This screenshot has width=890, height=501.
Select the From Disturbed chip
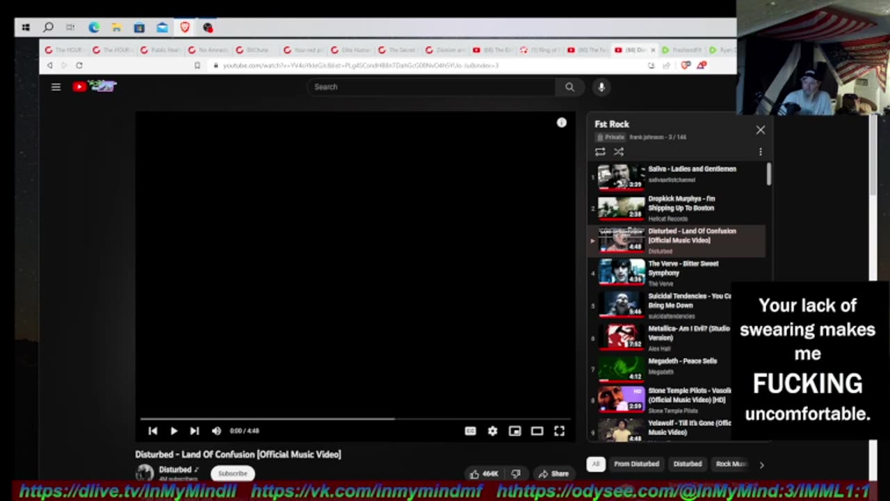tap(636, 464)
